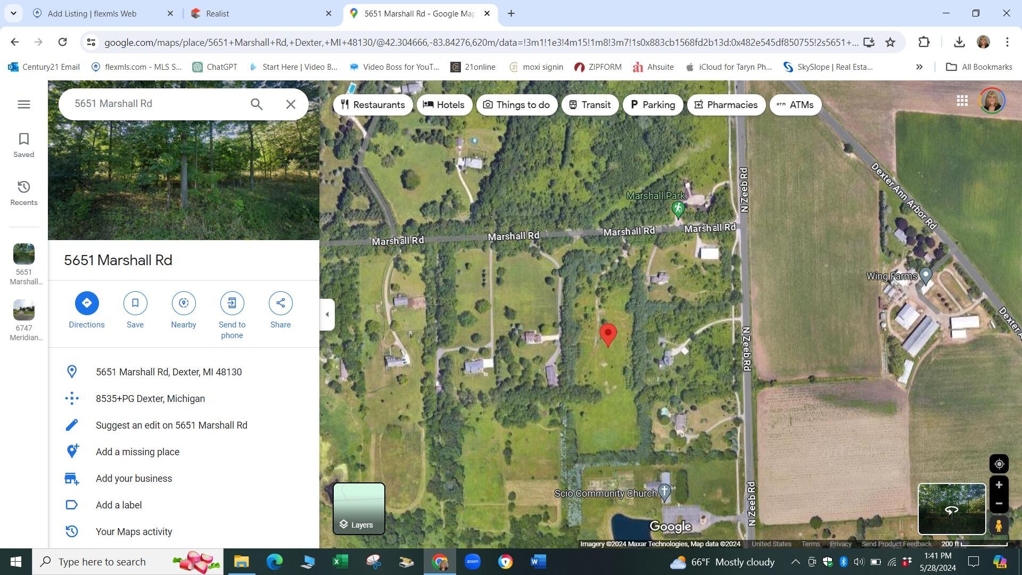The height and width of the screenshot is (575, 1022).
Task: Zoom in the map with plus button
Action: point(999,485)
